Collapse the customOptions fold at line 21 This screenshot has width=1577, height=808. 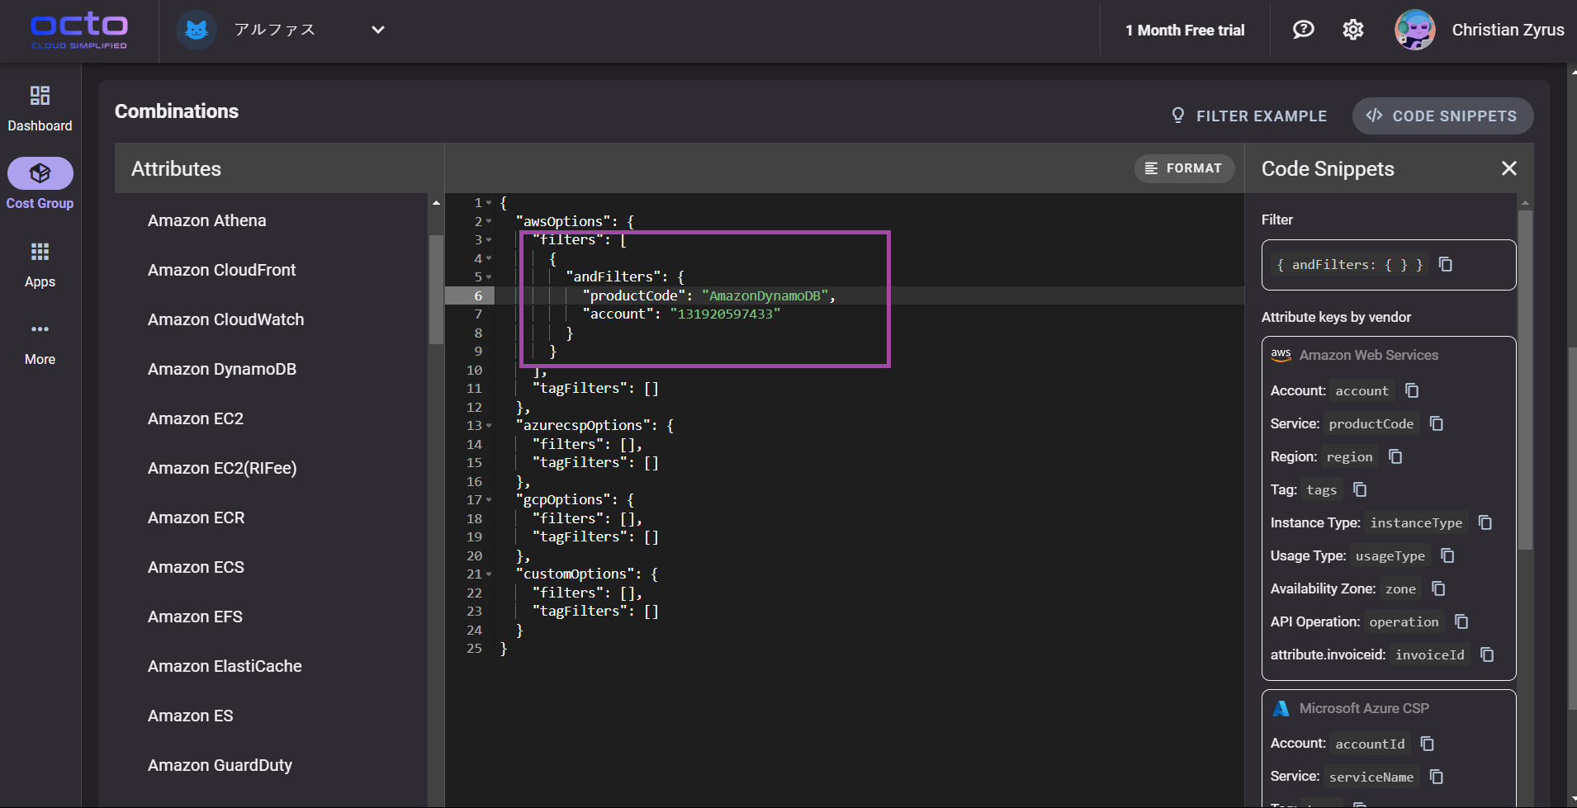[x=489, y=574]
